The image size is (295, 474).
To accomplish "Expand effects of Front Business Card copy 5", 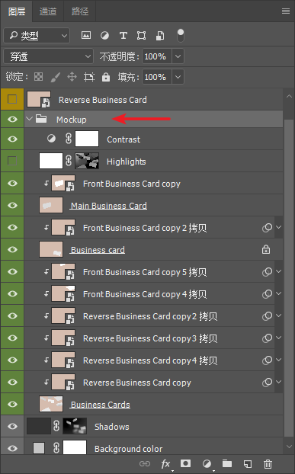I will click(279, 271).
